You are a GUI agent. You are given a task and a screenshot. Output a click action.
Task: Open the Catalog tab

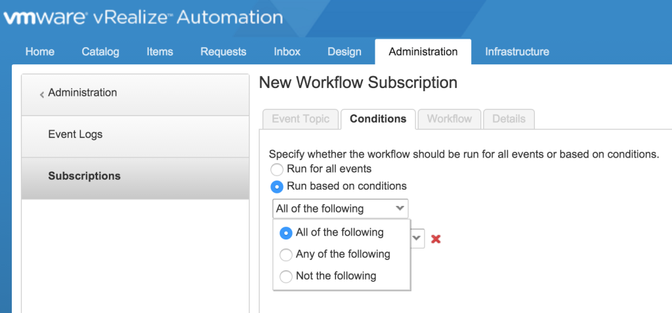(100, 52)
